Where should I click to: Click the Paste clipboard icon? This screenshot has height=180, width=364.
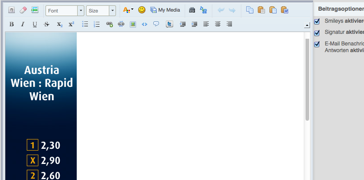pyautogui.click(x=261, y=10)
